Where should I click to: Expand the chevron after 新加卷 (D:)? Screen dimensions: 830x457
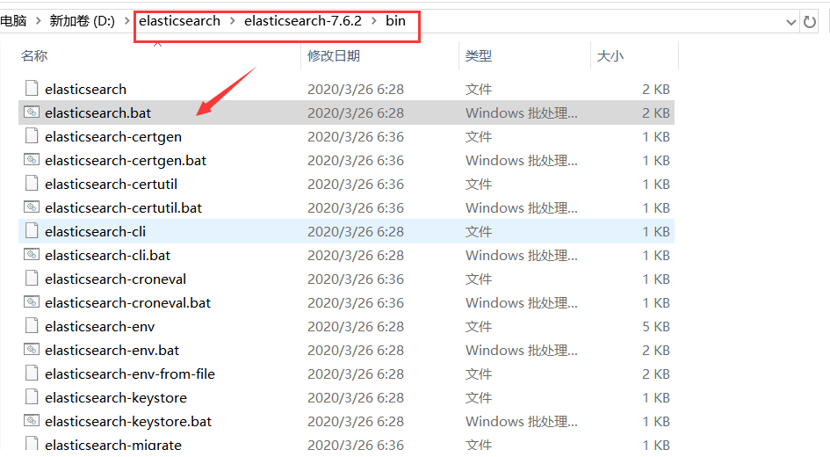(x=127, y=21)
